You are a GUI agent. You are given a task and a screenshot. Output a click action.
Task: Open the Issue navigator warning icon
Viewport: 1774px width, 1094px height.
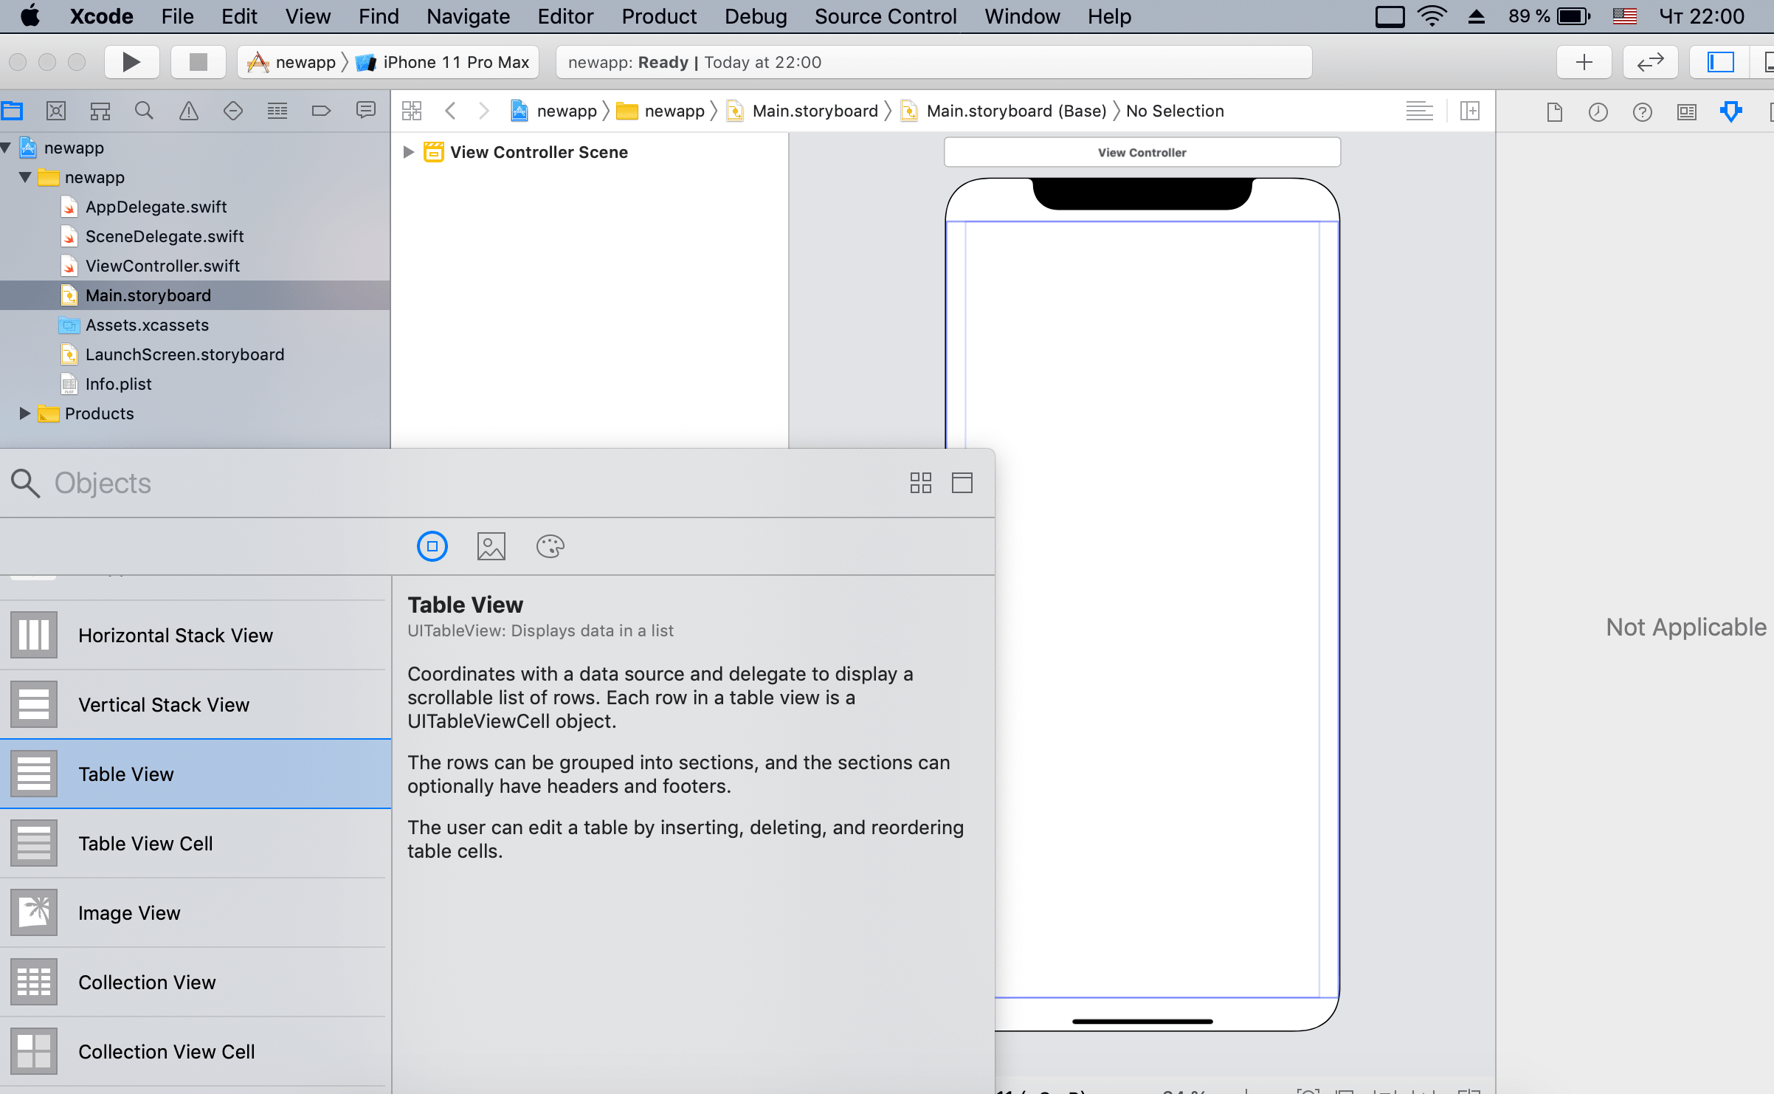tap(189, 111)
